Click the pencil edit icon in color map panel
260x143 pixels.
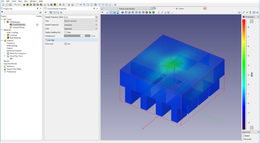(244, 12)
